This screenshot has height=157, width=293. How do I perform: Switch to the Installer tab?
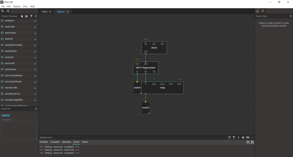[44, 142]
